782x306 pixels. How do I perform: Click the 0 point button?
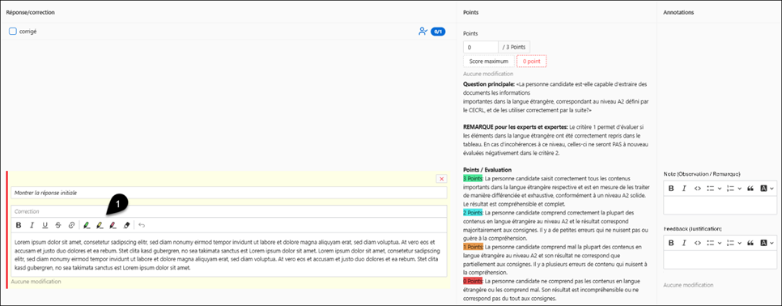coord(532,61)
